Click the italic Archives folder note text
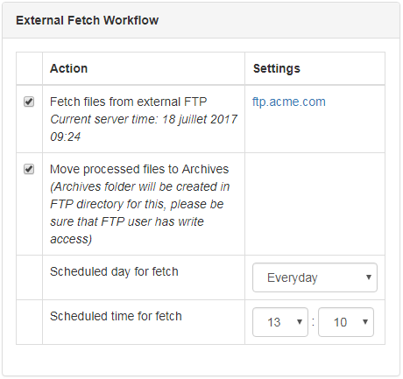The width and height of the screenshot is (403, 379). click(140, 213)
